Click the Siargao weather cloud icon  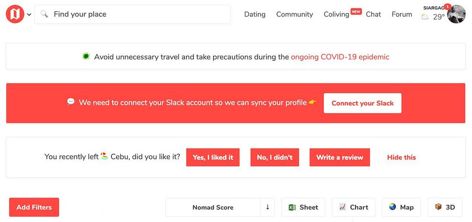point(425,17)
